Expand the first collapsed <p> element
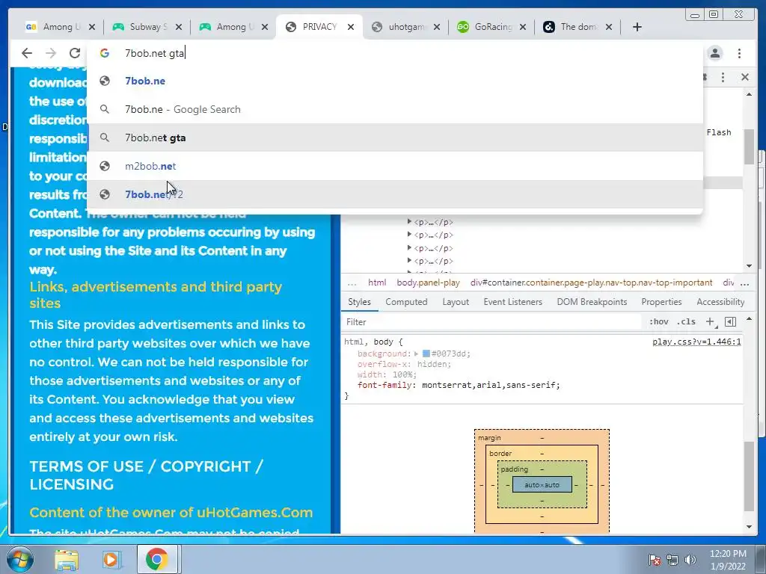The width and height of the screenshot is (766, 574). tap(409, 221)
